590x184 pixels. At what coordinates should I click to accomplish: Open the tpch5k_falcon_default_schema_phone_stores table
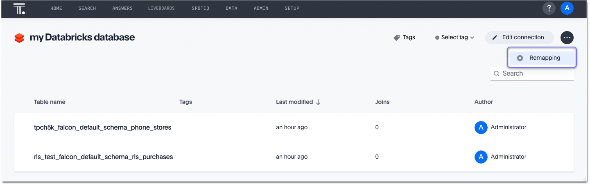click(x=102, y=128)
